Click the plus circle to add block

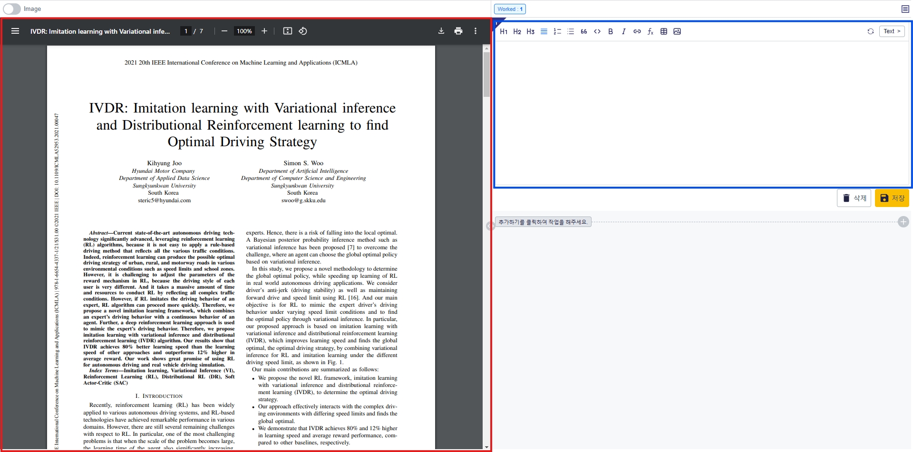pos(903,222)
